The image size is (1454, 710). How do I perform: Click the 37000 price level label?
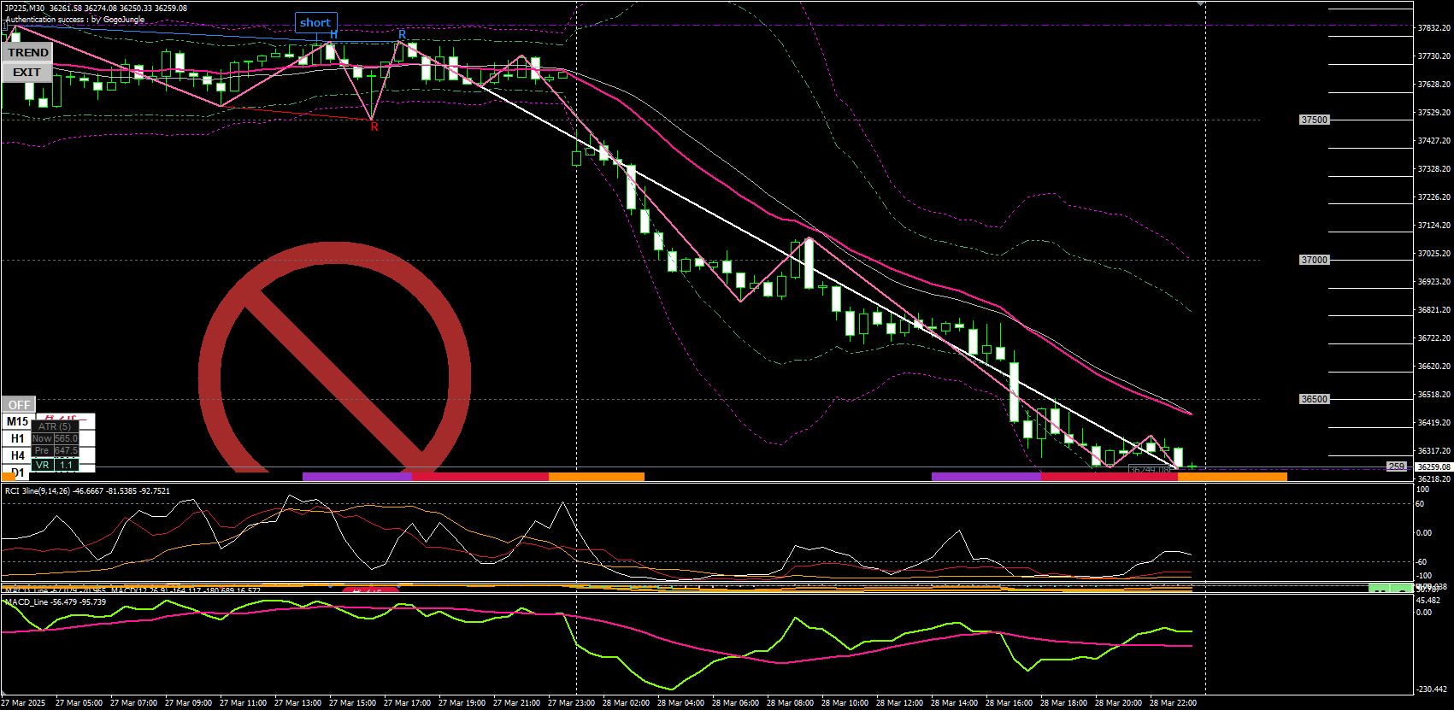point(1314,260)
